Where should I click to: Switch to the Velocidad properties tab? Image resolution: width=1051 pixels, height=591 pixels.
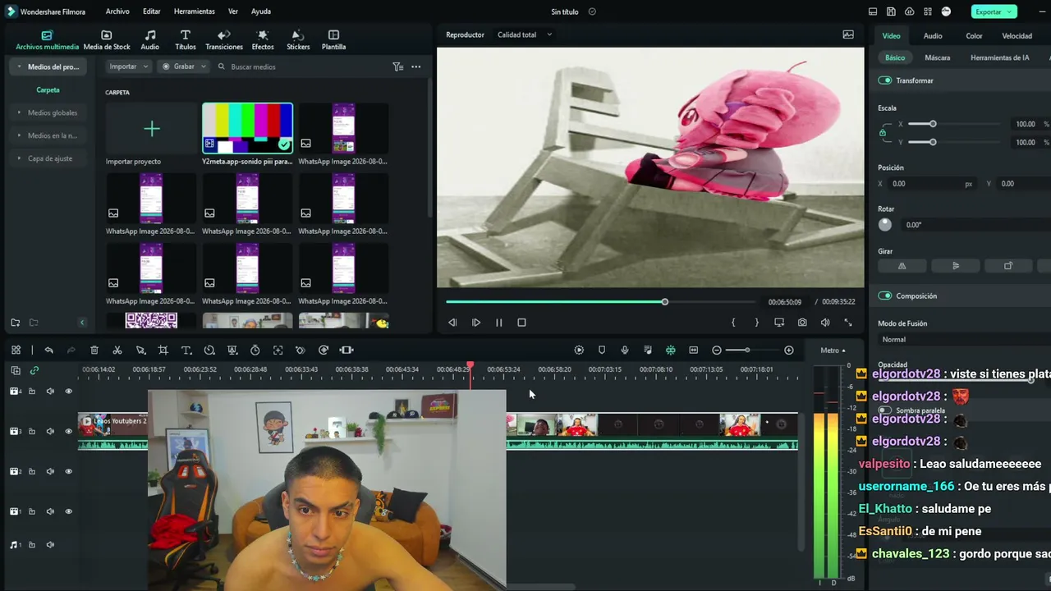point(1017,36)
